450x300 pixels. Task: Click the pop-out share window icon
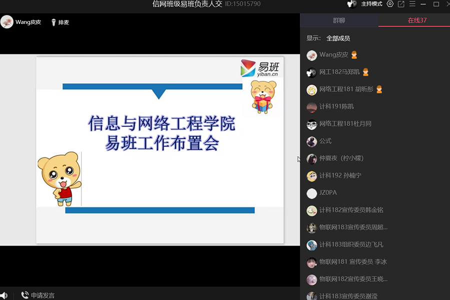click(401, 4)
